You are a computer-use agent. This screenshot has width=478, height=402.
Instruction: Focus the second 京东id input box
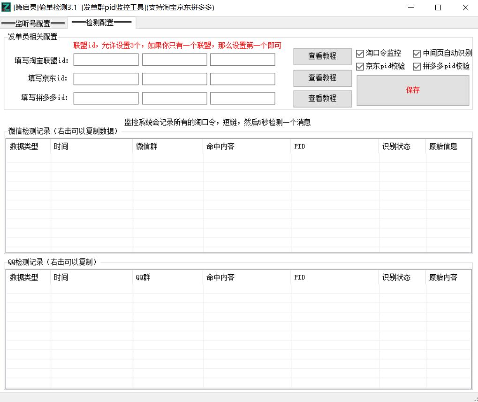coord(175,79)
